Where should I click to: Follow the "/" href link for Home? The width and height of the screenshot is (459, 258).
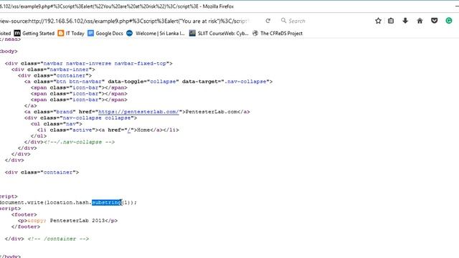(129, 130)
